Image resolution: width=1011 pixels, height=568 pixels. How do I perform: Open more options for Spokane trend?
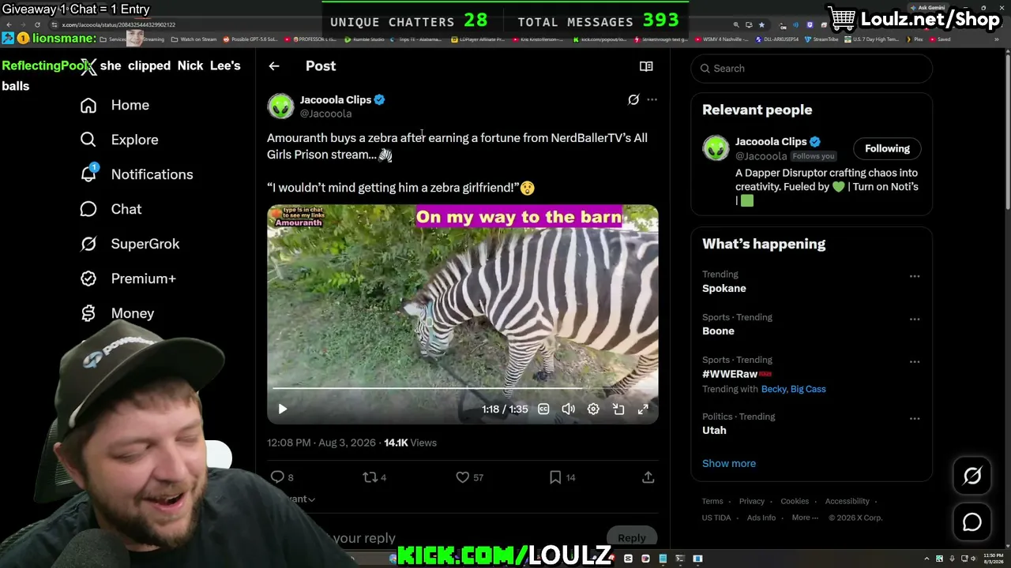(x=915, y=276)
